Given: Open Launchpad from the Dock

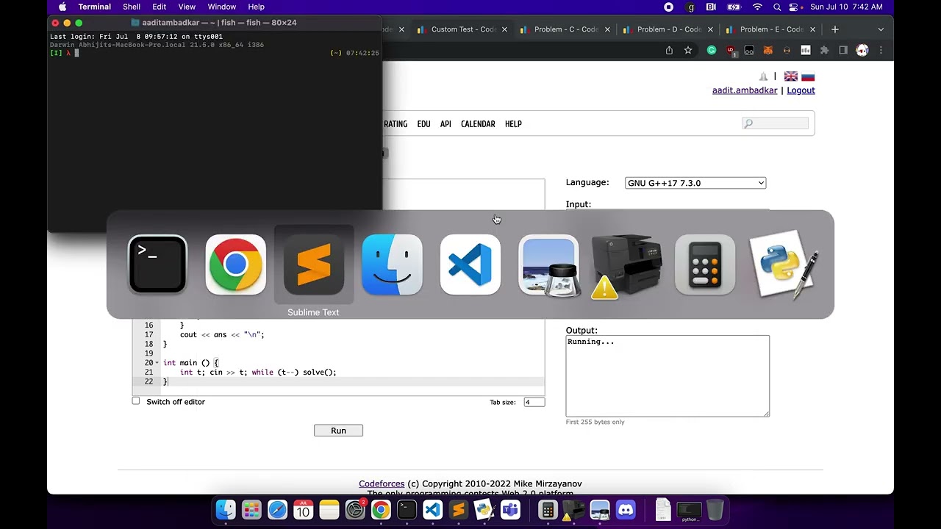Looking at the screenshot, I should [x=251, y=510].
